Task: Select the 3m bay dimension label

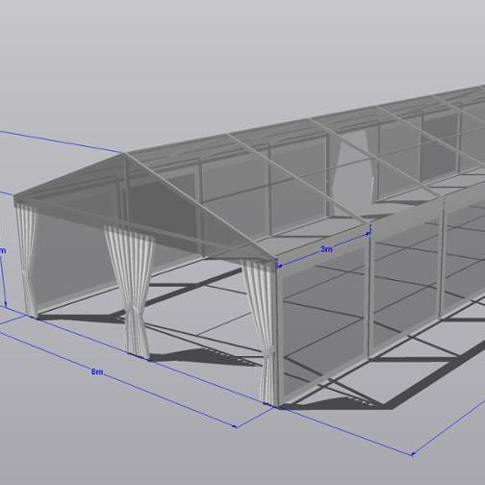Action: (326, 249)
